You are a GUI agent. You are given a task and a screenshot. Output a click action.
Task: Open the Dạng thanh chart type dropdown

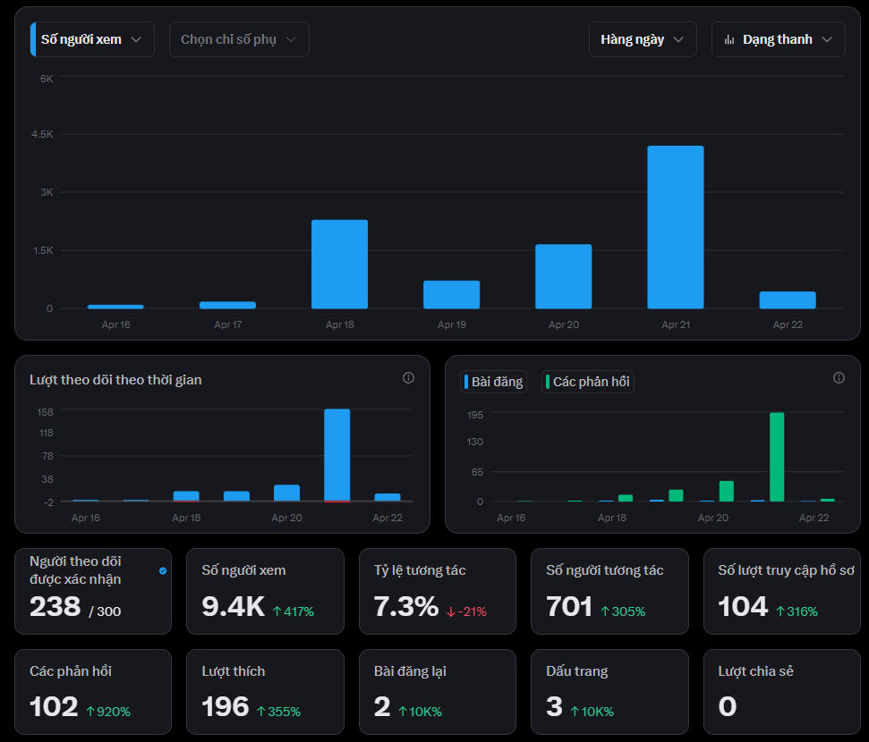click(x=778, y=39)
